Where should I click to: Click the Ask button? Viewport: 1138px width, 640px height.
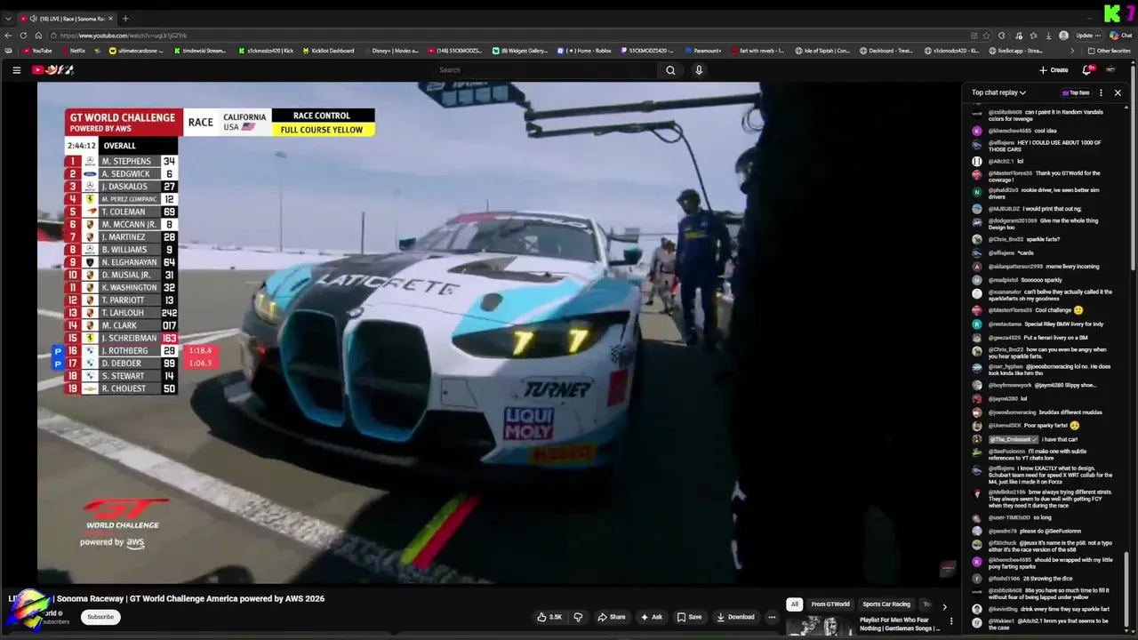pos(652,617)
